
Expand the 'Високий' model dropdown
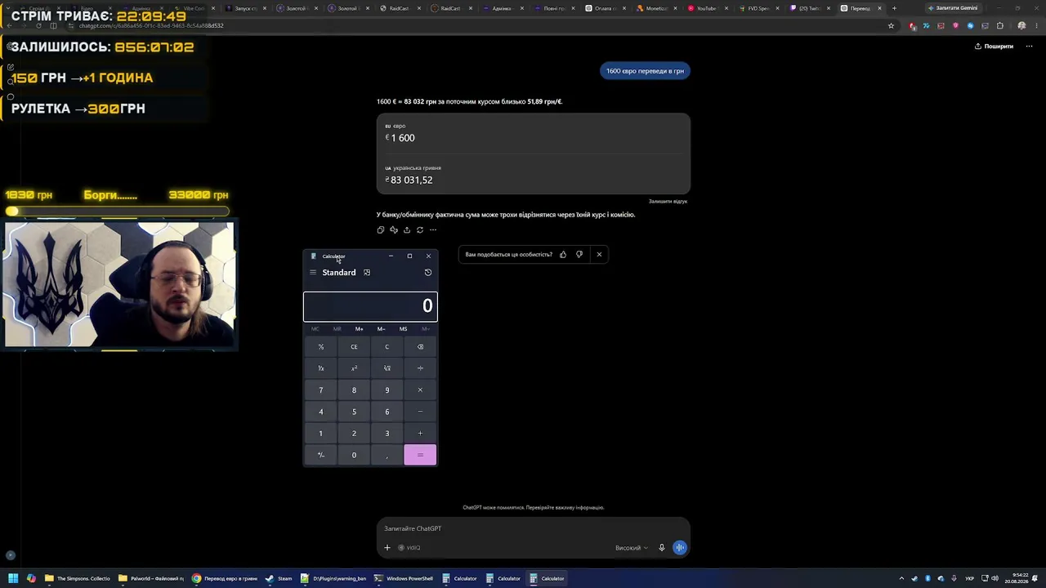(x=632, y=548)
